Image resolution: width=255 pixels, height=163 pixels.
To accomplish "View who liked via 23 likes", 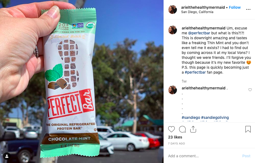I will pos(175,137).
